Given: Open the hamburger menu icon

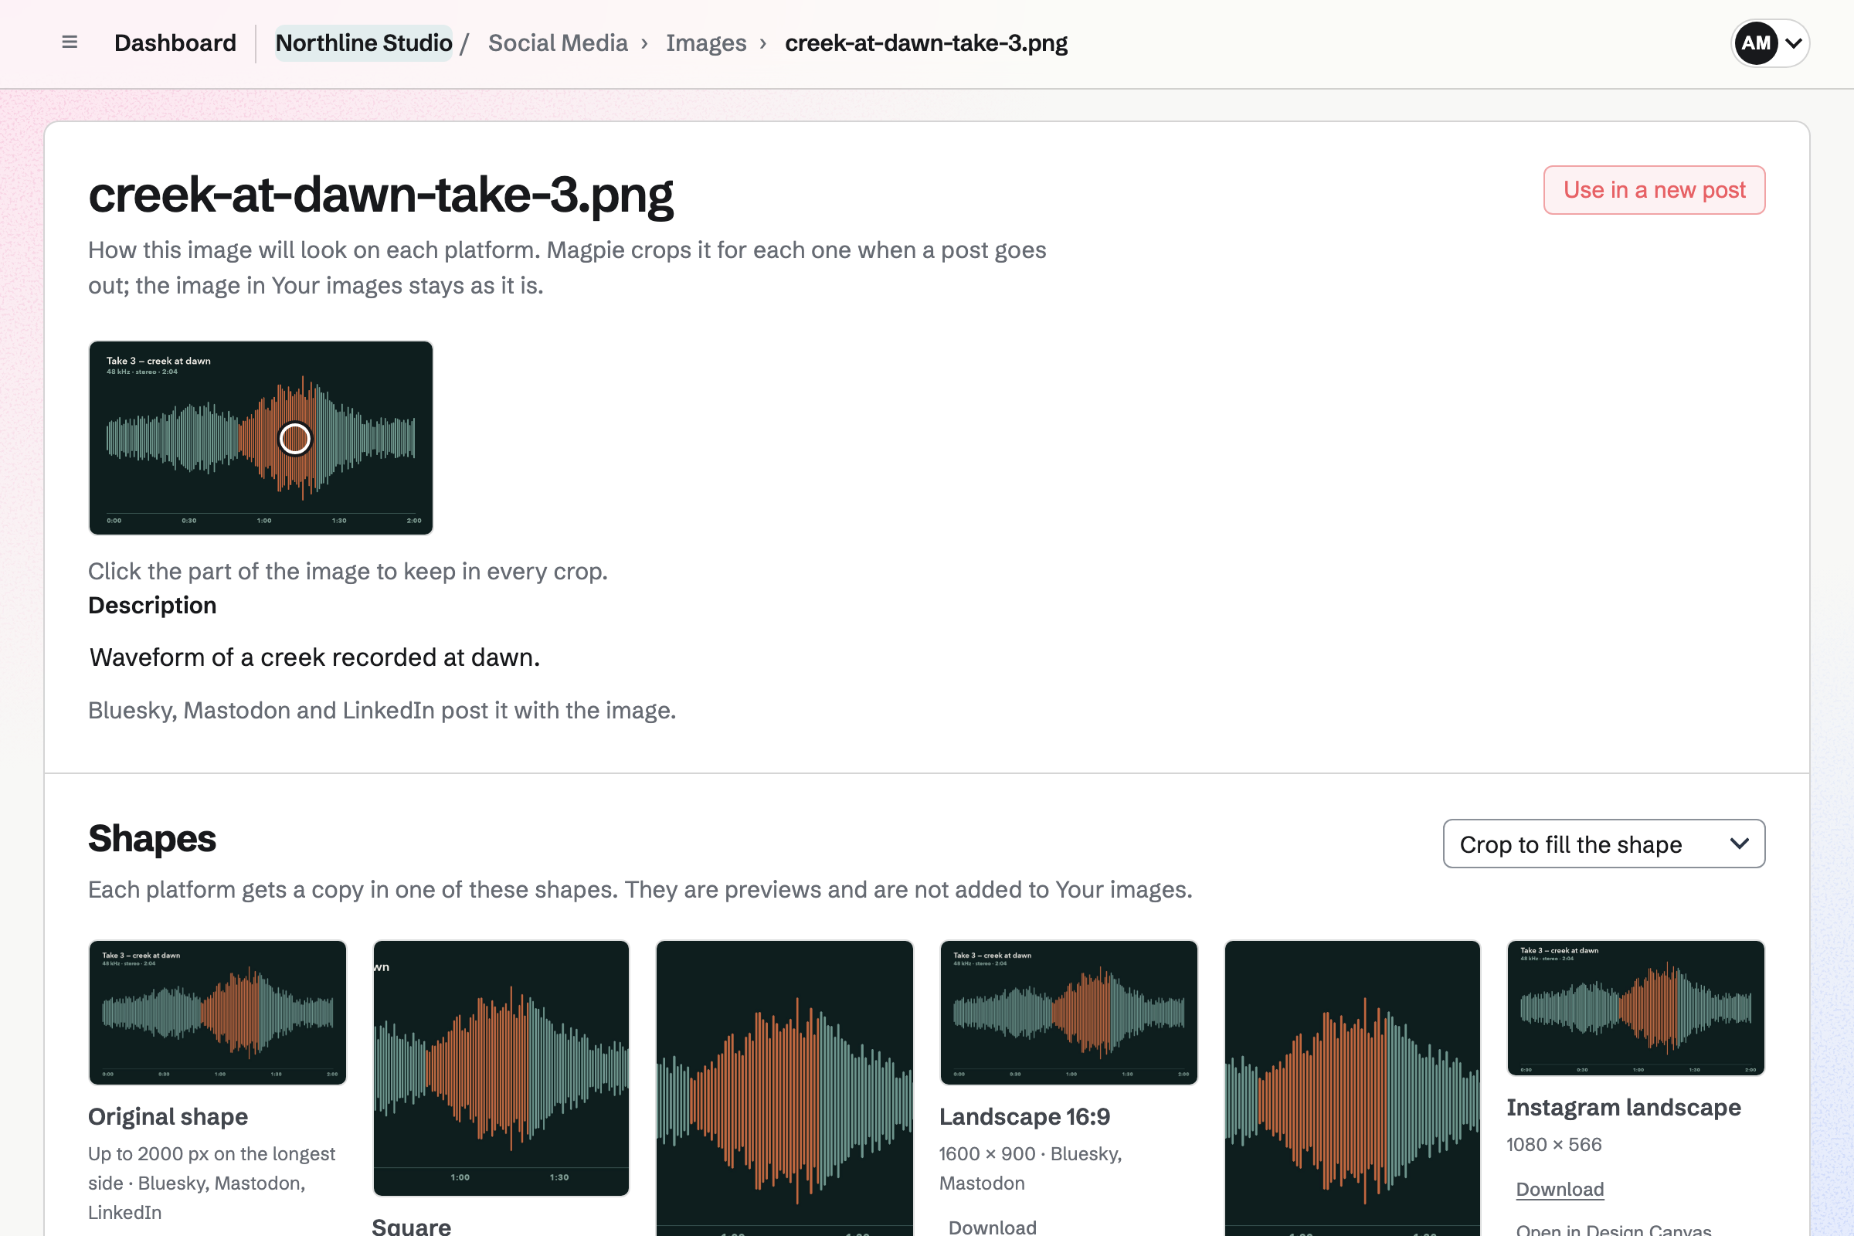Looking at the screenshot, I should (70, 42).
